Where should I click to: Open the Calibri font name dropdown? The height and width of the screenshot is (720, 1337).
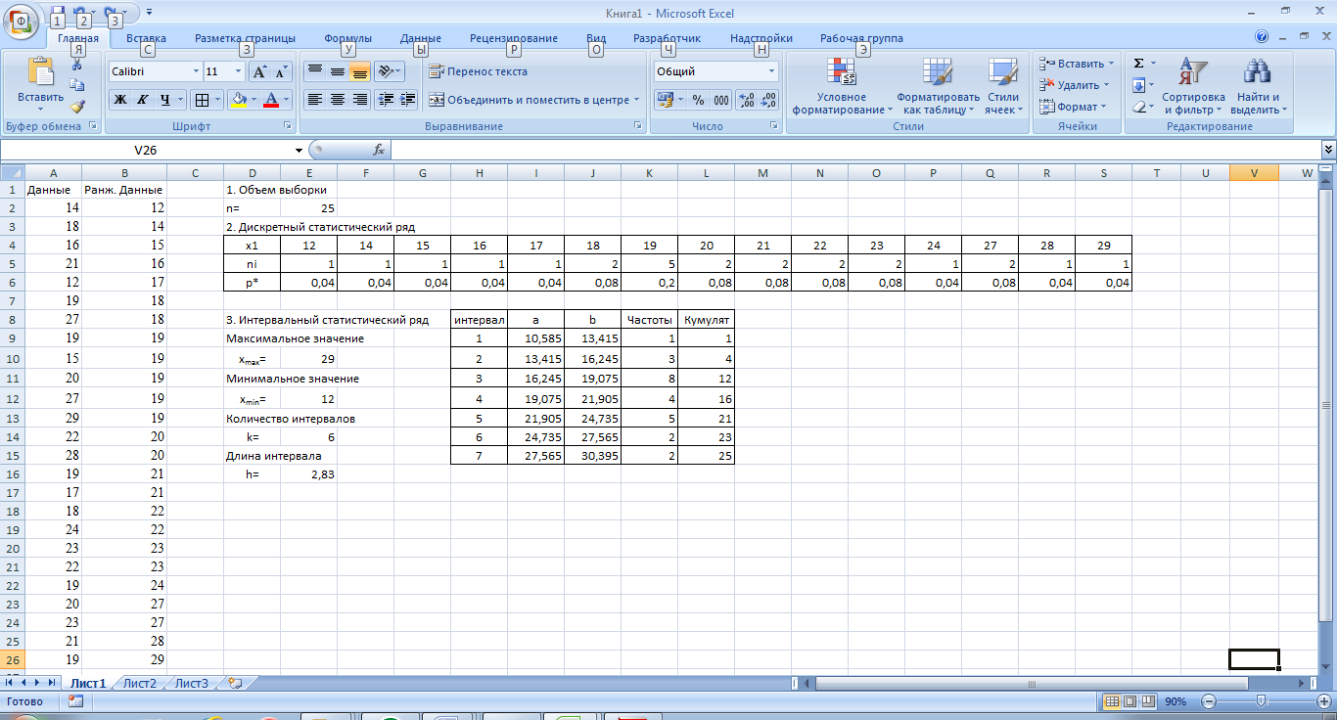tap(194, 71)
